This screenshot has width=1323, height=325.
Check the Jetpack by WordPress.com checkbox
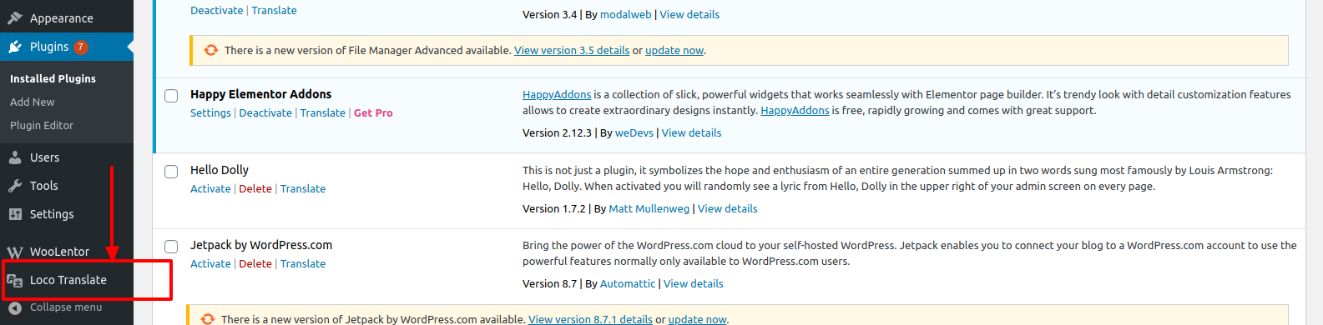click(171, 247)
